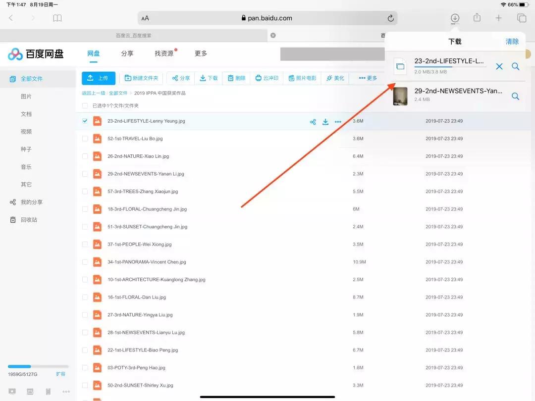Click the 清除 link to clear downloads
The image size is (535, 401).
pos(512,42)
